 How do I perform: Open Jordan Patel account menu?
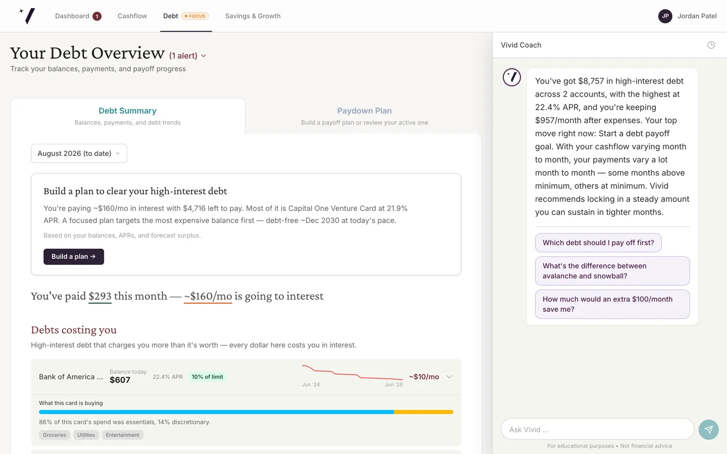click(688, 16)
